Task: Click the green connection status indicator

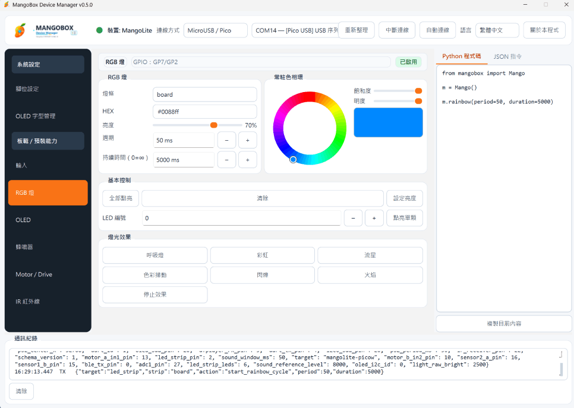Action: pos(99,30)
